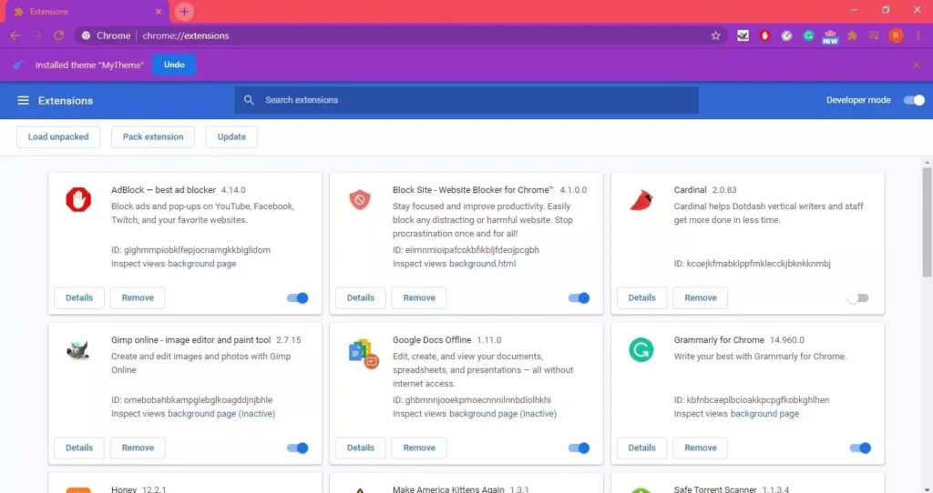Open AdBlock Details
The height and width of the screenshot is (493, 933).
point(79,297)
